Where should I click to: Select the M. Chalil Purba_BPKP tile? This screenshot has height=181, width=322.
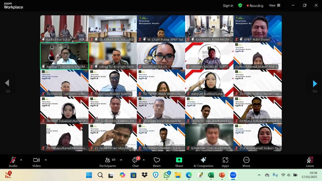click(161, 29)
